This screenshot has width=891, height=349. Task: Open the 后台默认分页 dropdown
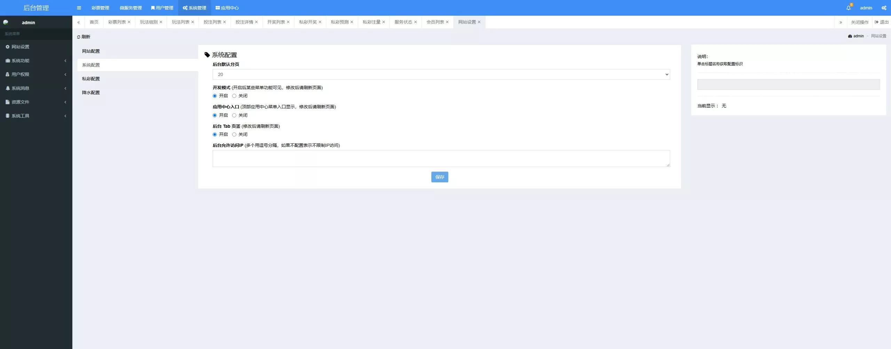click(x=441, y=74)
